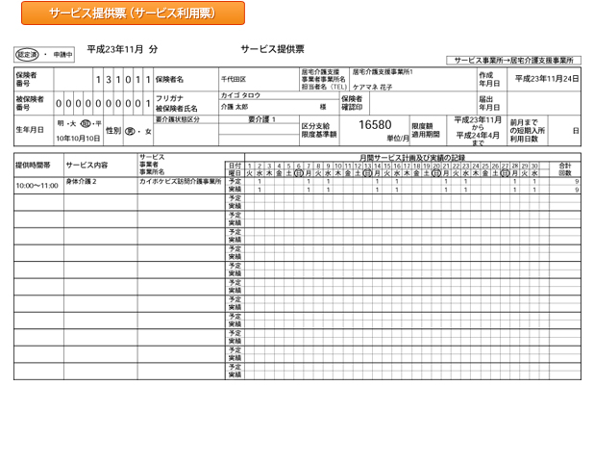
Task: Click the 曜日 row label
Action: coord(235,173)
